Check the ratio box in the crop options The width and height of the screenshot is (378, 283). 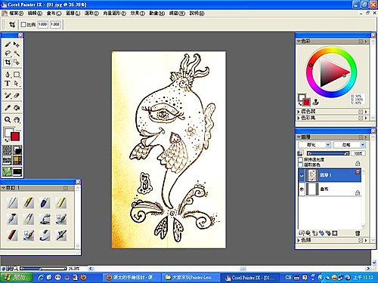coord(23,24)
